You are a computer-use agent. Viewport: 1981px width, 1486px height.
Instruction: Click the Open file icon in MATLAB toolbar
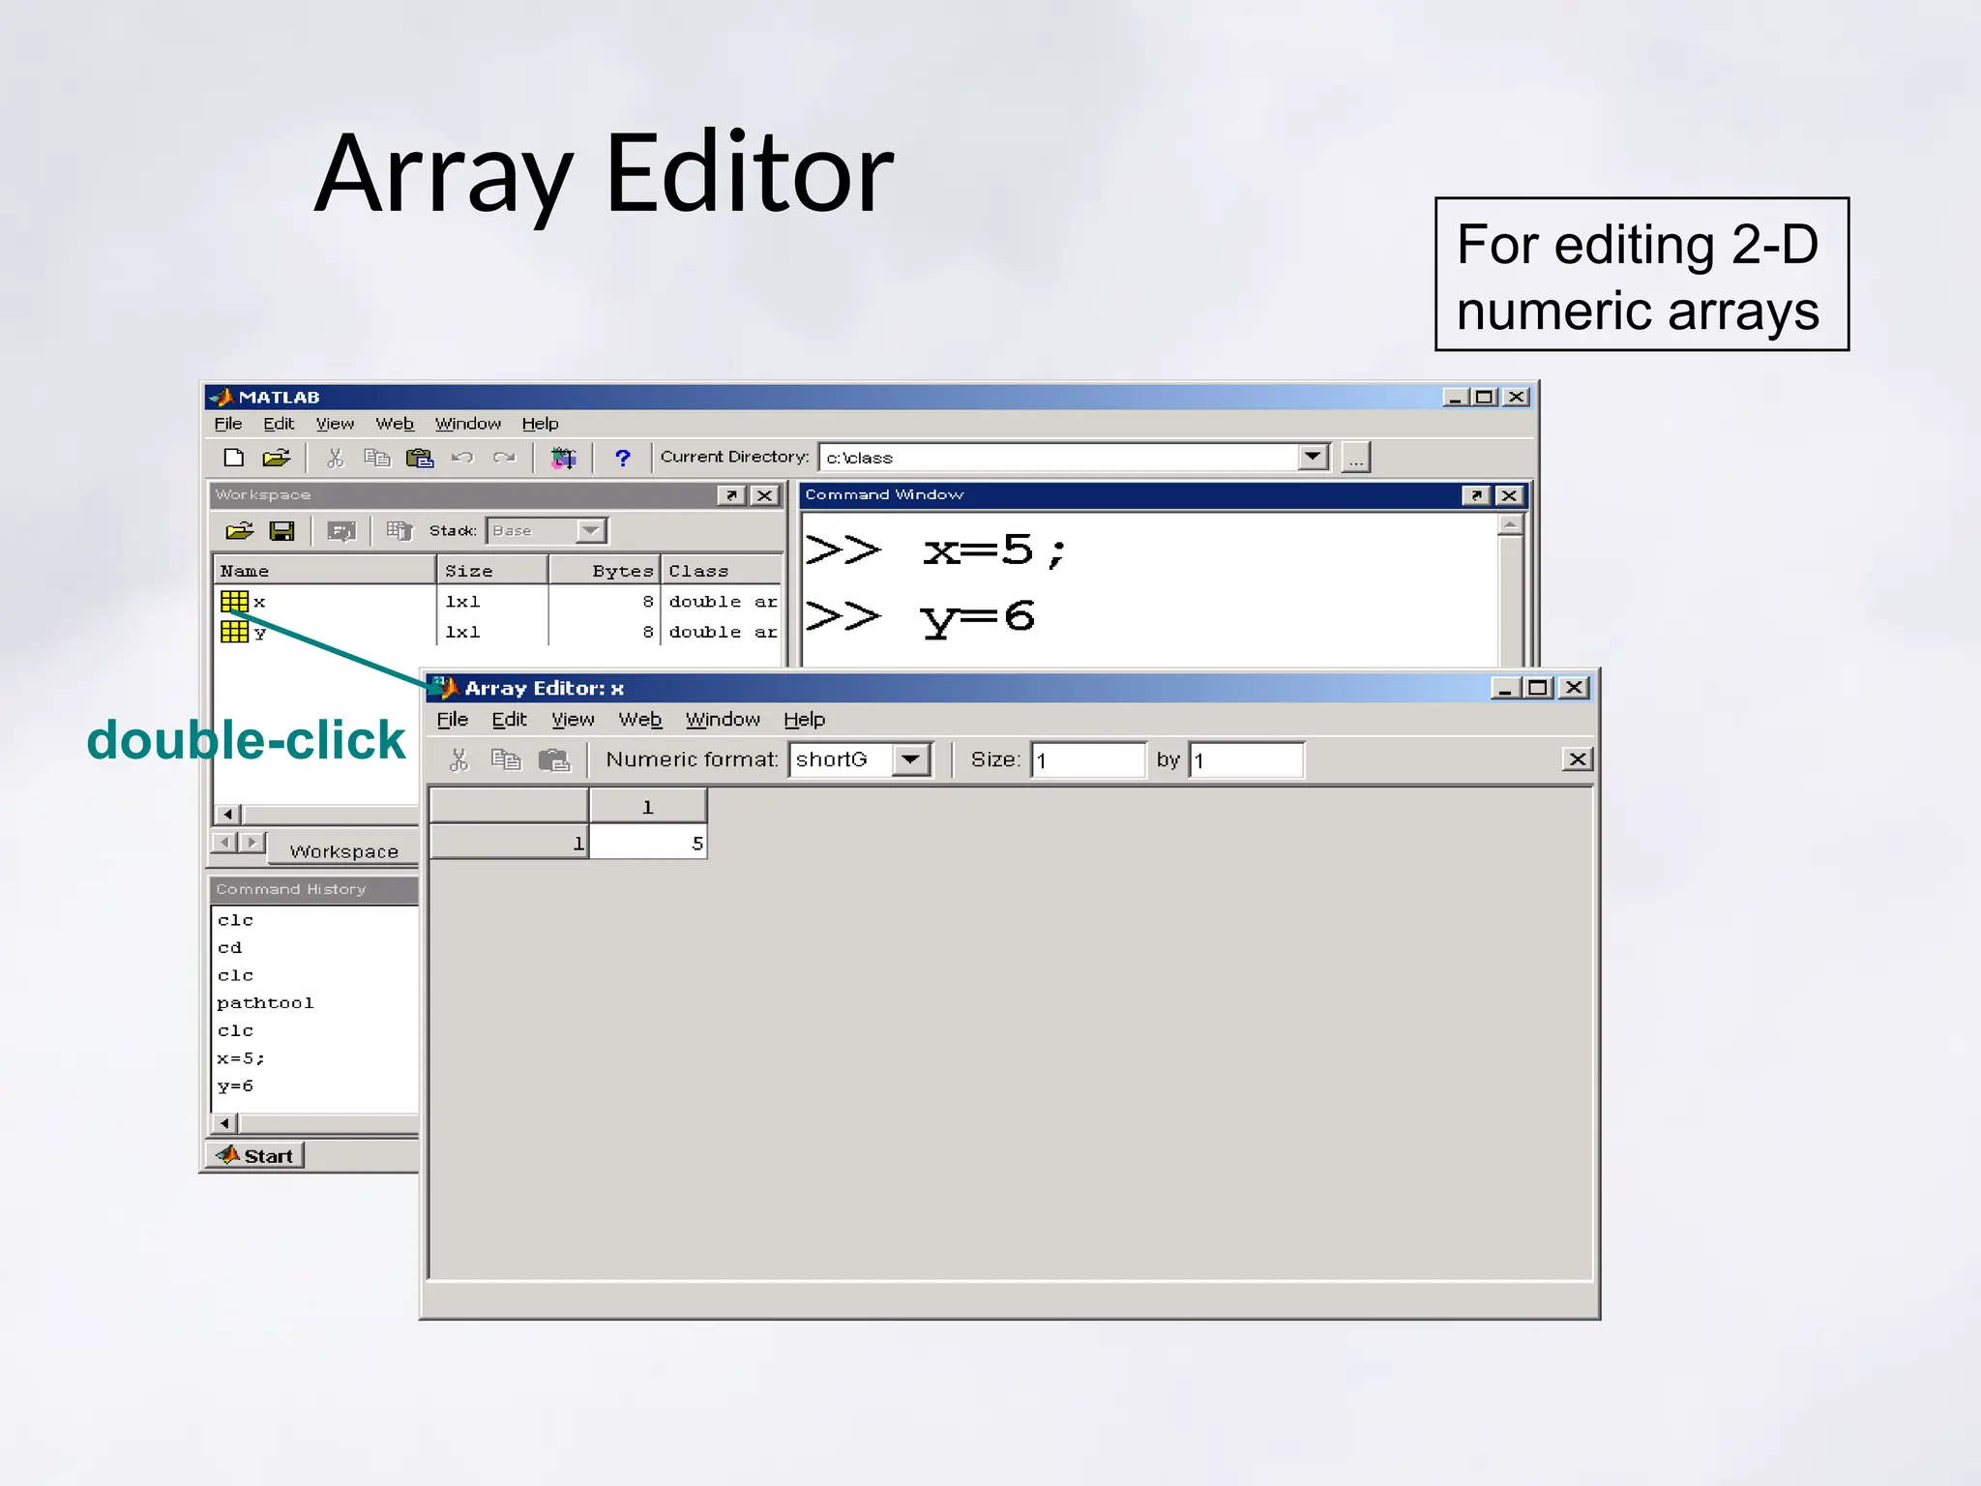coord(277,458)
